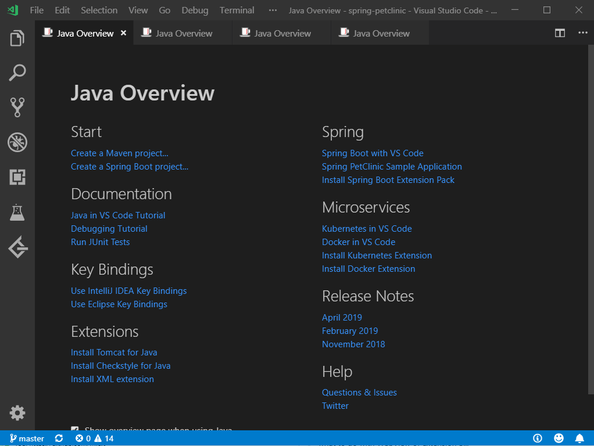
Task: Open the Settings gear in the activity bar
Action: tap(17, 413)
